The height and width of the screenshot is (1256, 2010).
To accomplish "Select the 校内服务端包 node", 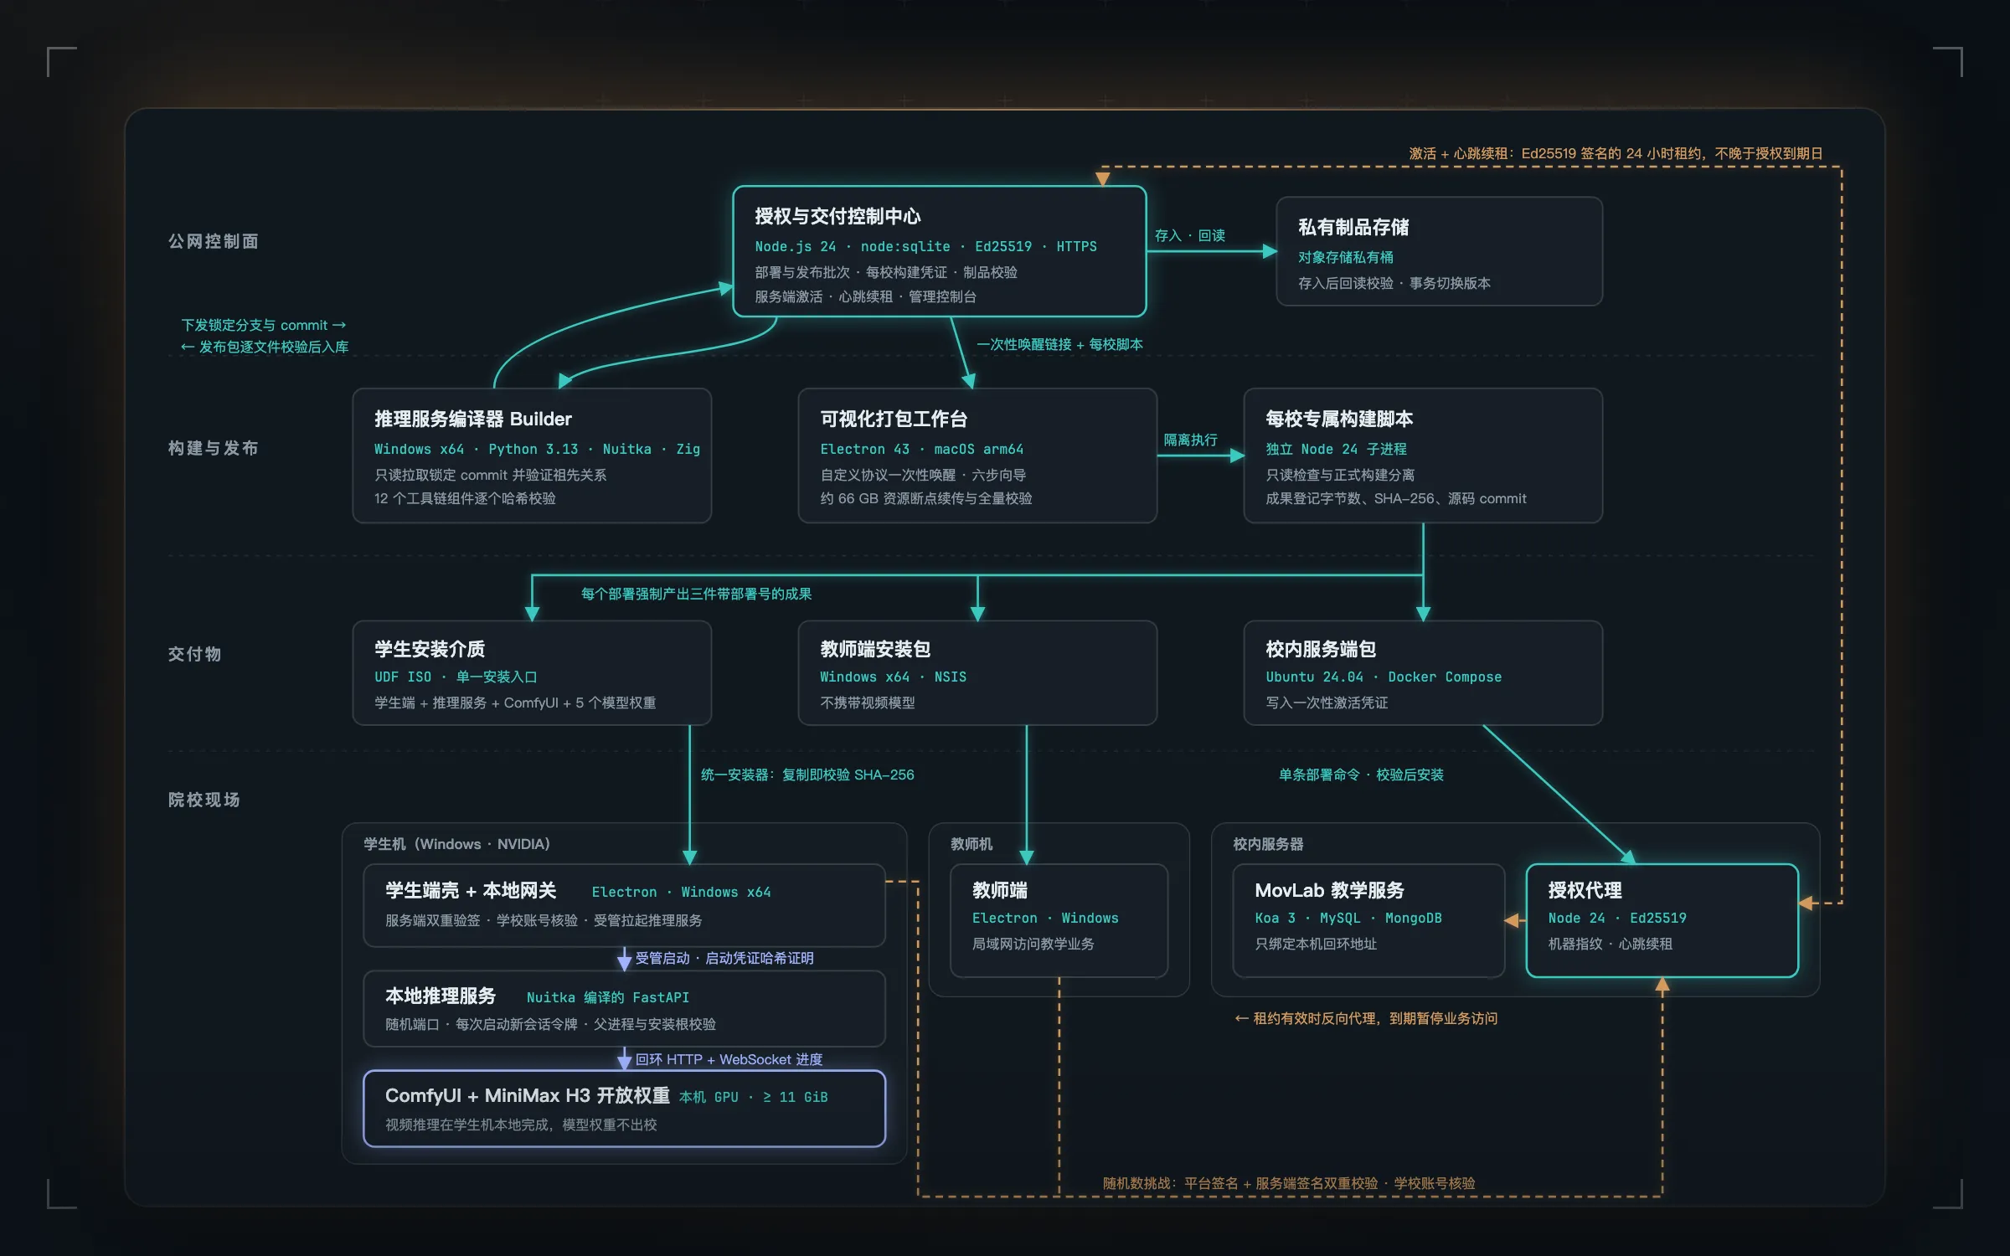I will click(1423, 672).
